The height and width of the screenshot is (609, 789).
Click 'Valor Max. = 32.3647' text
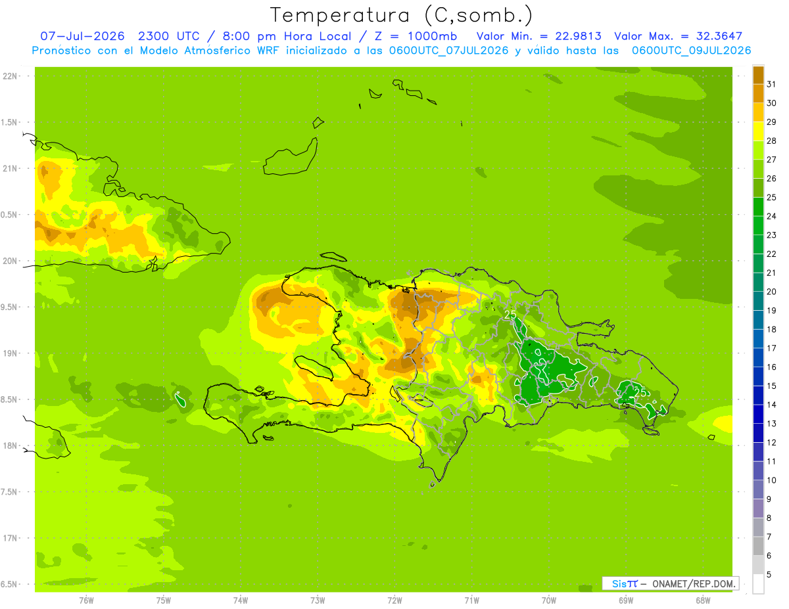click(678, 36)
